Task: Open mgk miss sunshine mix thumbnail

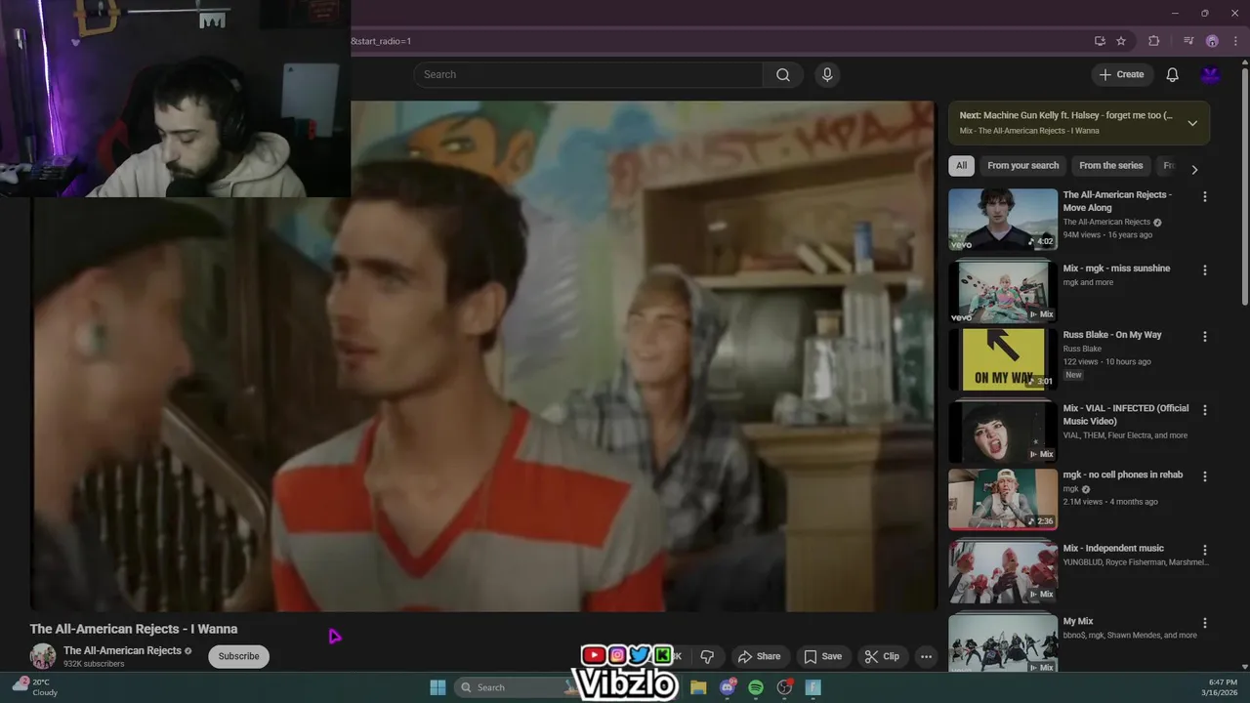Action: click(x=1003, y=293)
